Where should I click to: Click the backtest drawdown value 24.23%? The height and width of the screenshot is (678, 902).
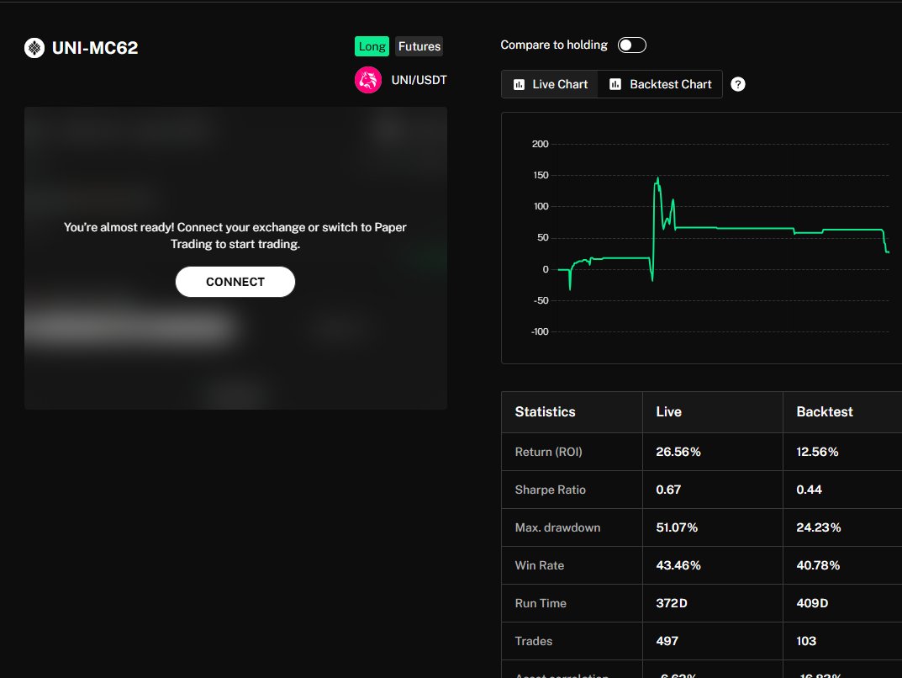click(819, 527)
